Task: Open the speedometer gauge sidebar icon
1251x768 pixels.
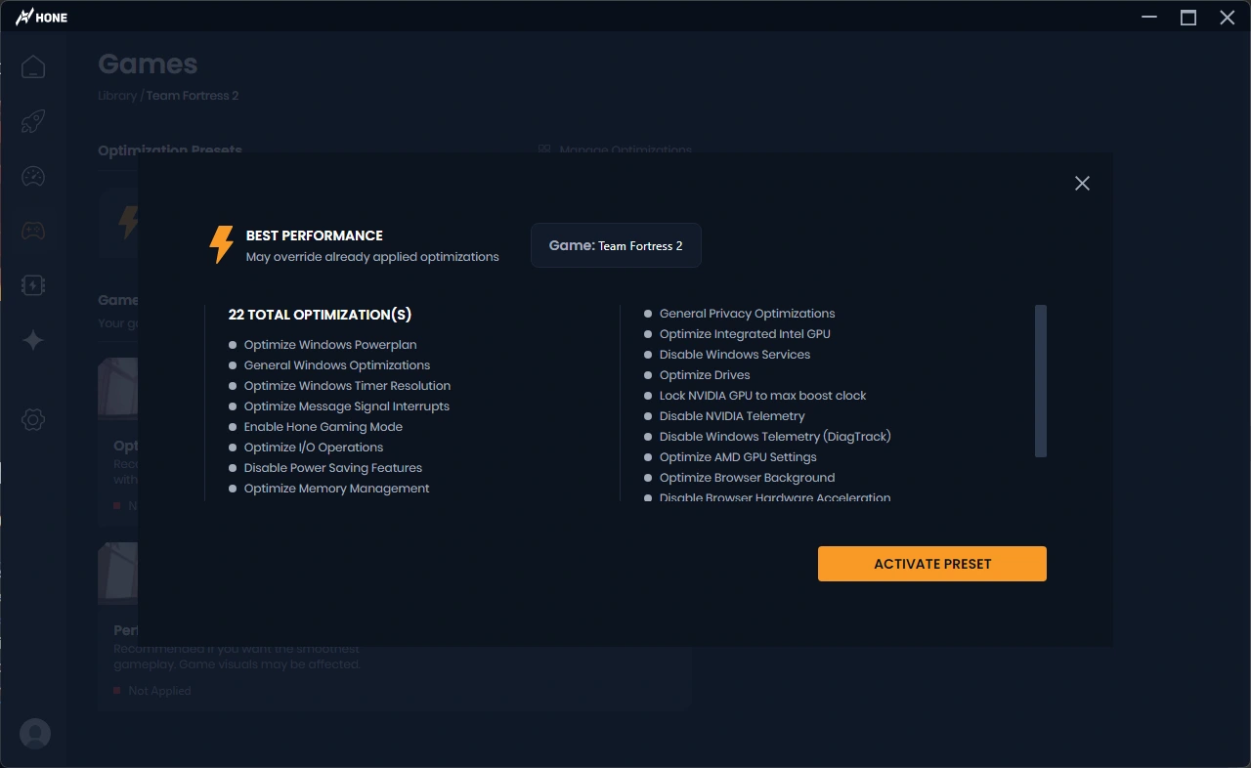Action: click(33, 177)
